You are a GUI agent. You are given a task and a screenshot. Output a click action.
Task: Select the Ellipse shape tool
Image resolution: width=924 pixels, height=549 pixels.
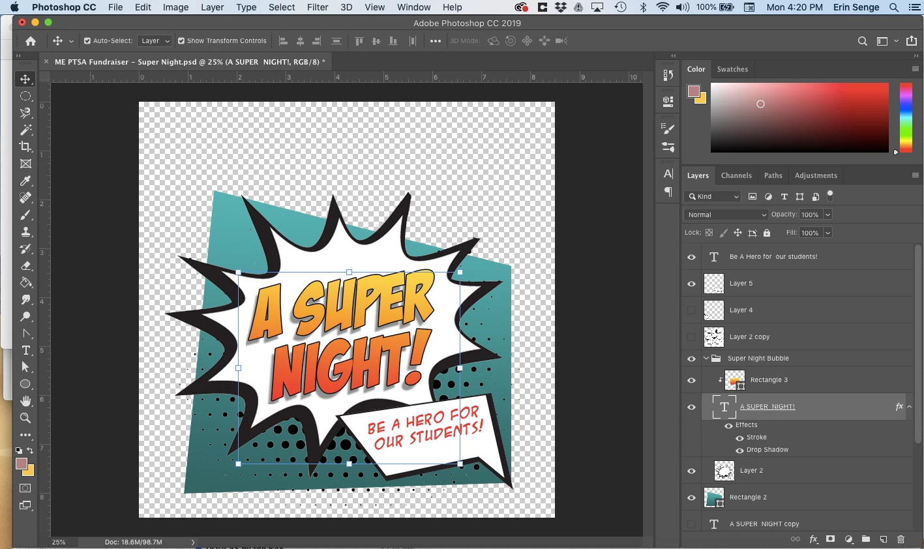(25, 384)
